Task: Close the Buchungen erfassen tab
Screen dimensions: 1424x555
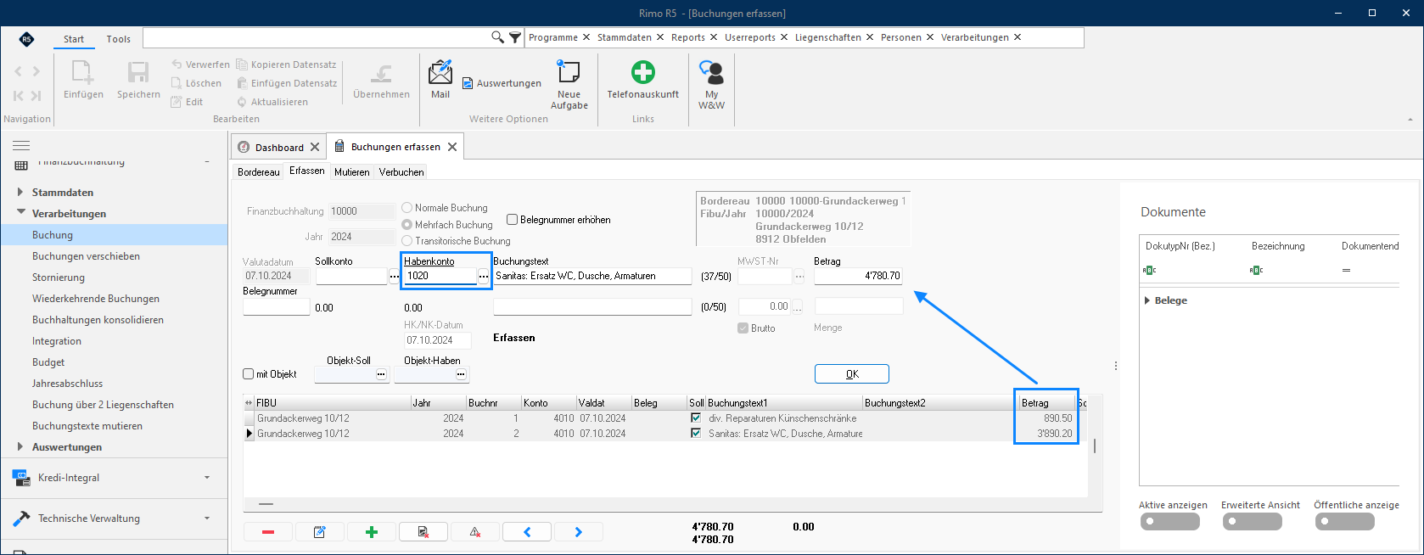Action: (452, 147)
